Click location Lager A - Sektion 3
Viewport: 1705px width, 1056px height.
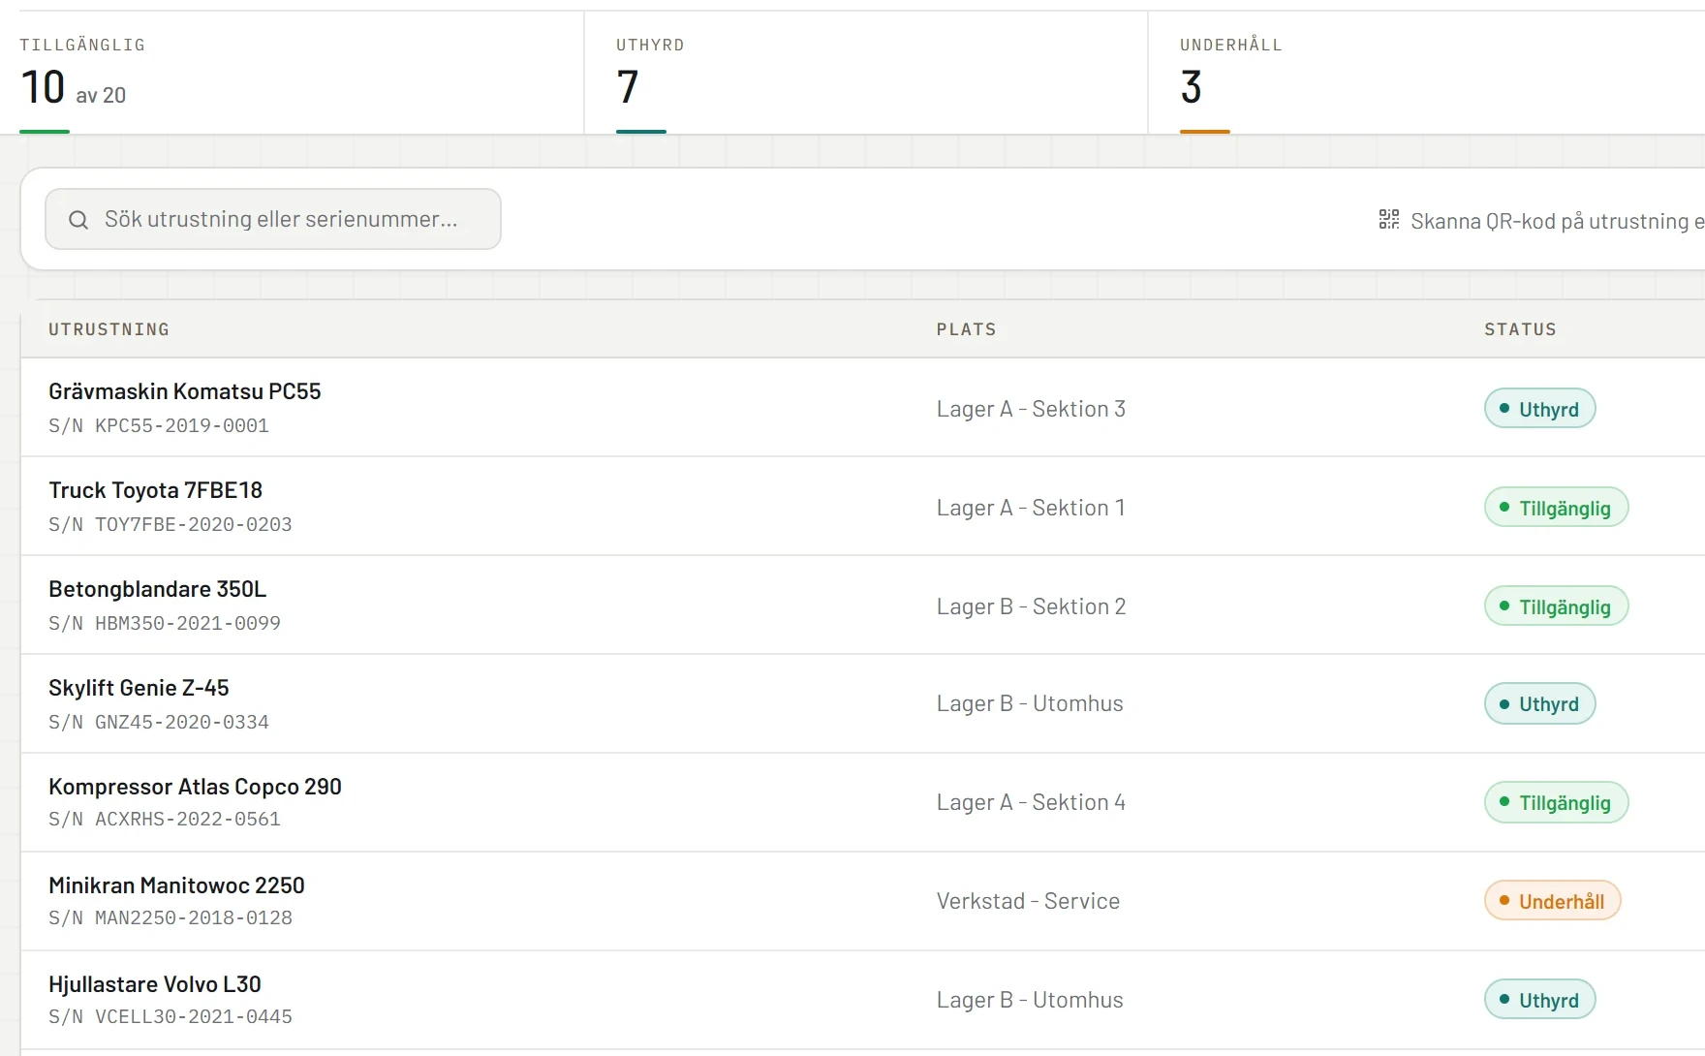point(1031,409)
